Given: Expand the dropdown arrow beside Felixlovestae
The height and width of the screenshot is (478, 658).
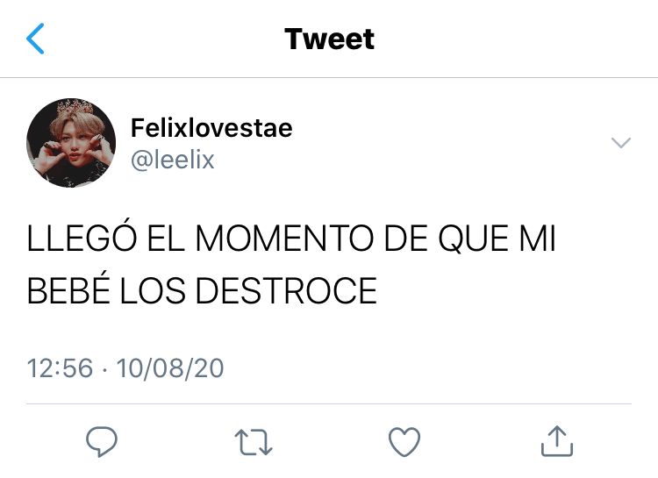Looking at the screenshot, I should point(621,143).
